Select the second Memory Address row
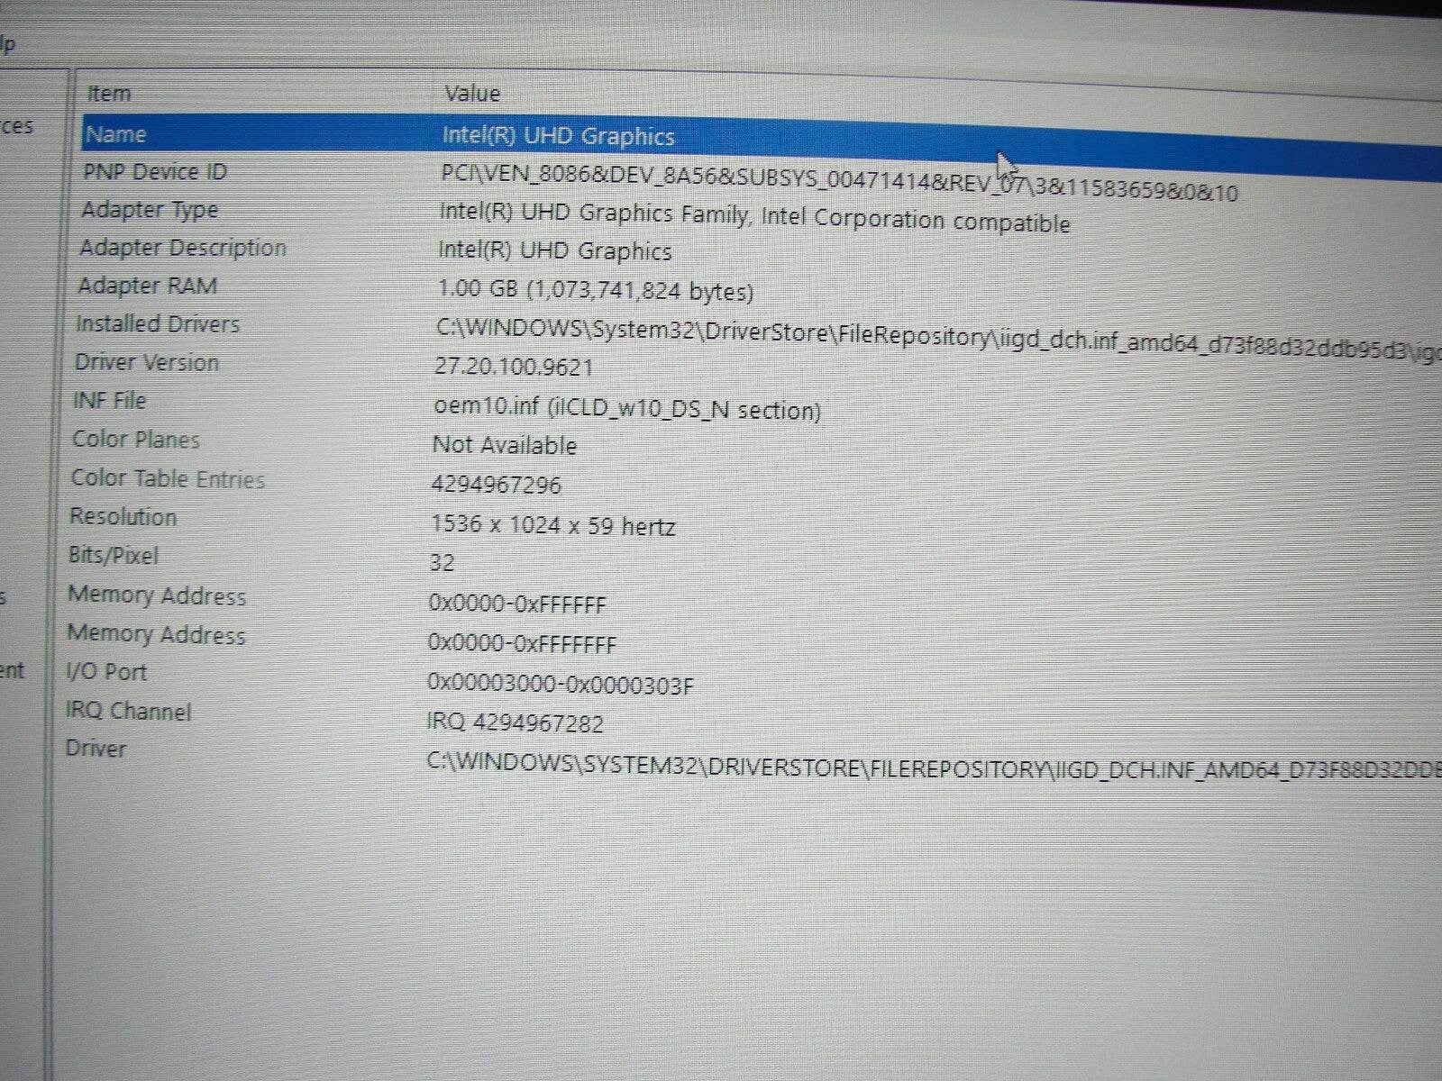The height and width of the screenshot is (1081, 1442). pyautogui.click(x=156, y=634)
